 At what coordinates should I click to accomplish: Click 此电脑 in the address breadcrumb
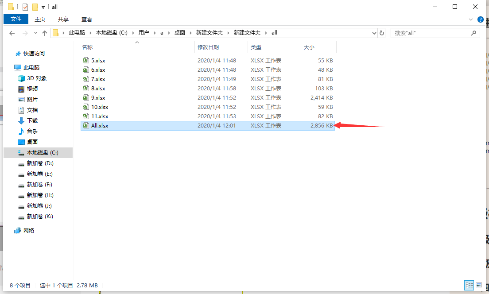click(77, 33)
